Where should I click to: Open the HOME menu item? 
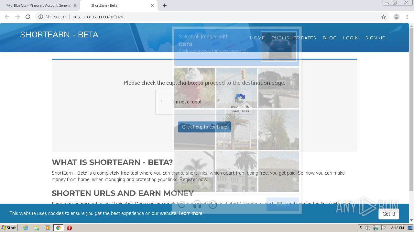257,38
